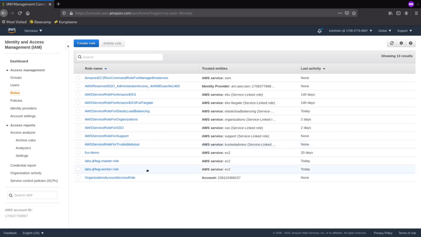Open Credential report navigation item

point(23,165)
